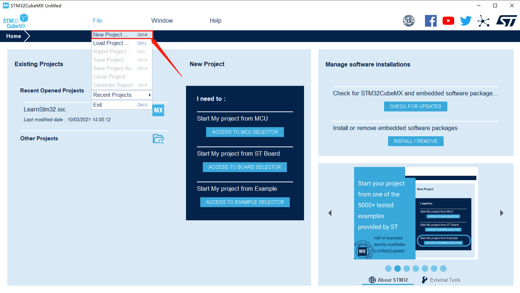Click the Other Projects label
Image resolution: width=520 pixels, height=293 pixels.
[x=39, y=138]
